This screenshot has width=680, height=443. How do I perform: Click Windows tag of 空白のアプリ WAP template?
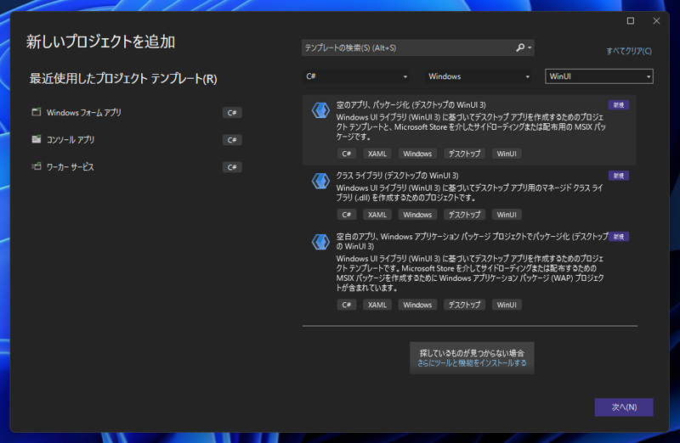(x=417, y=305)
